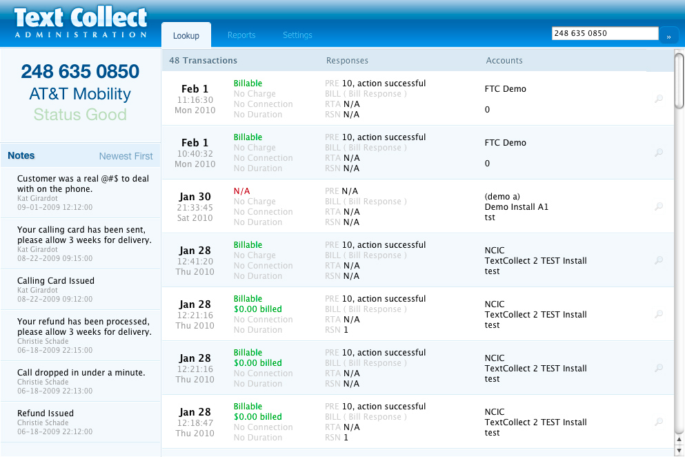Click the Text Collect Administration logo

tap(81, 23)
